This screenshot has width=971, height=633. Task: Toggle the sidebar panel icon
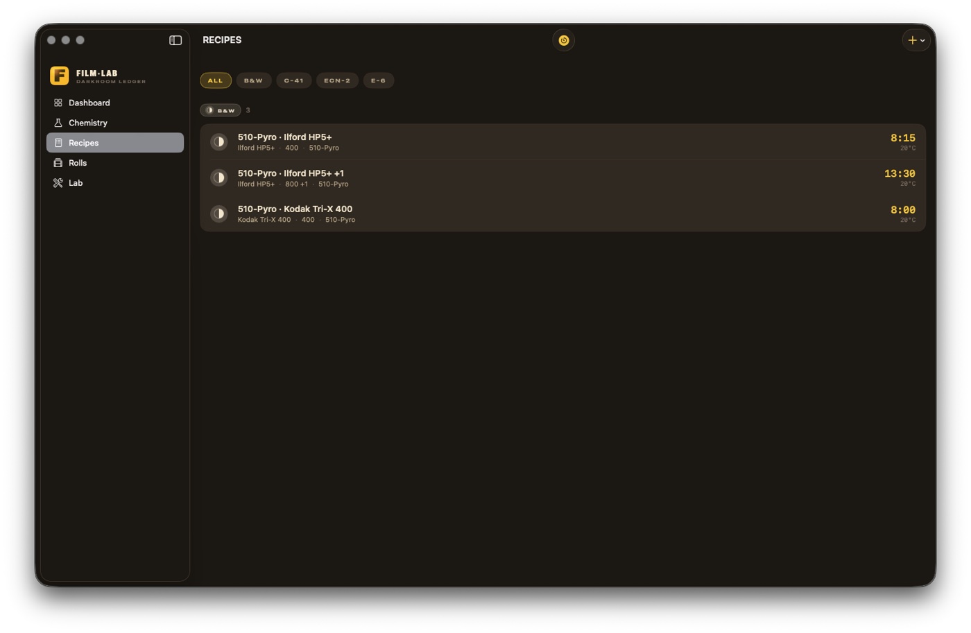click(175, 40)
